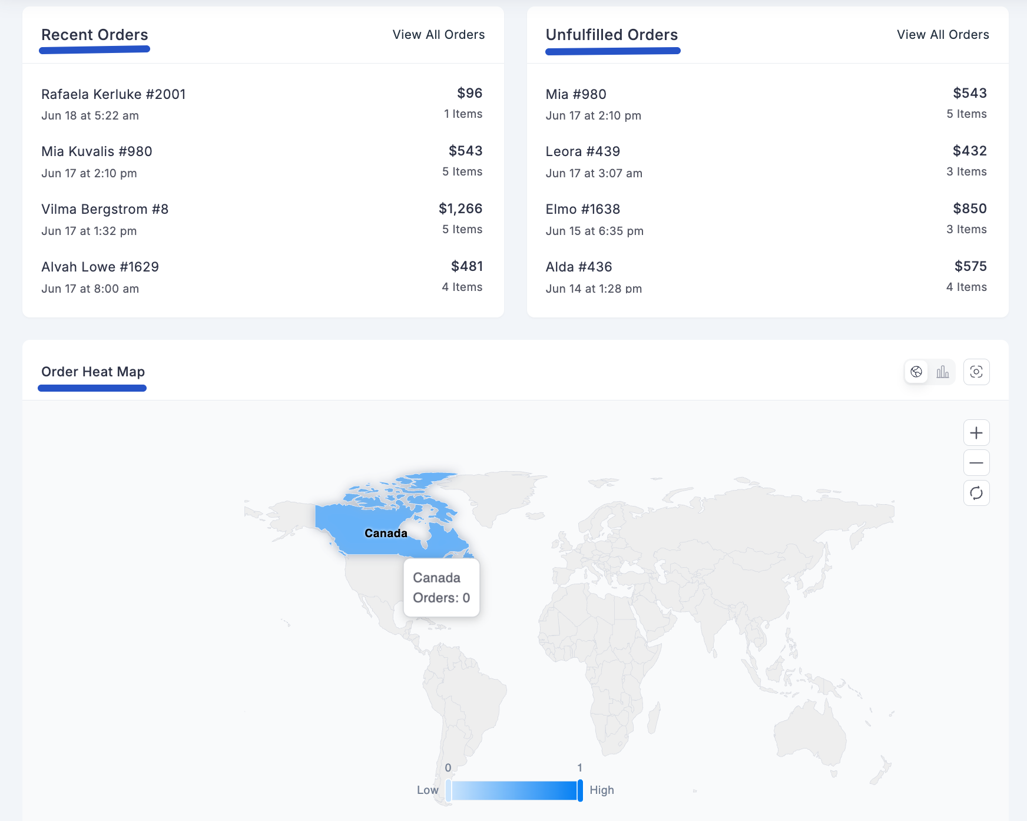The image size is (1027, 821).
Task: Click the low handle of heat map range slider
Action: pos(449,790)
